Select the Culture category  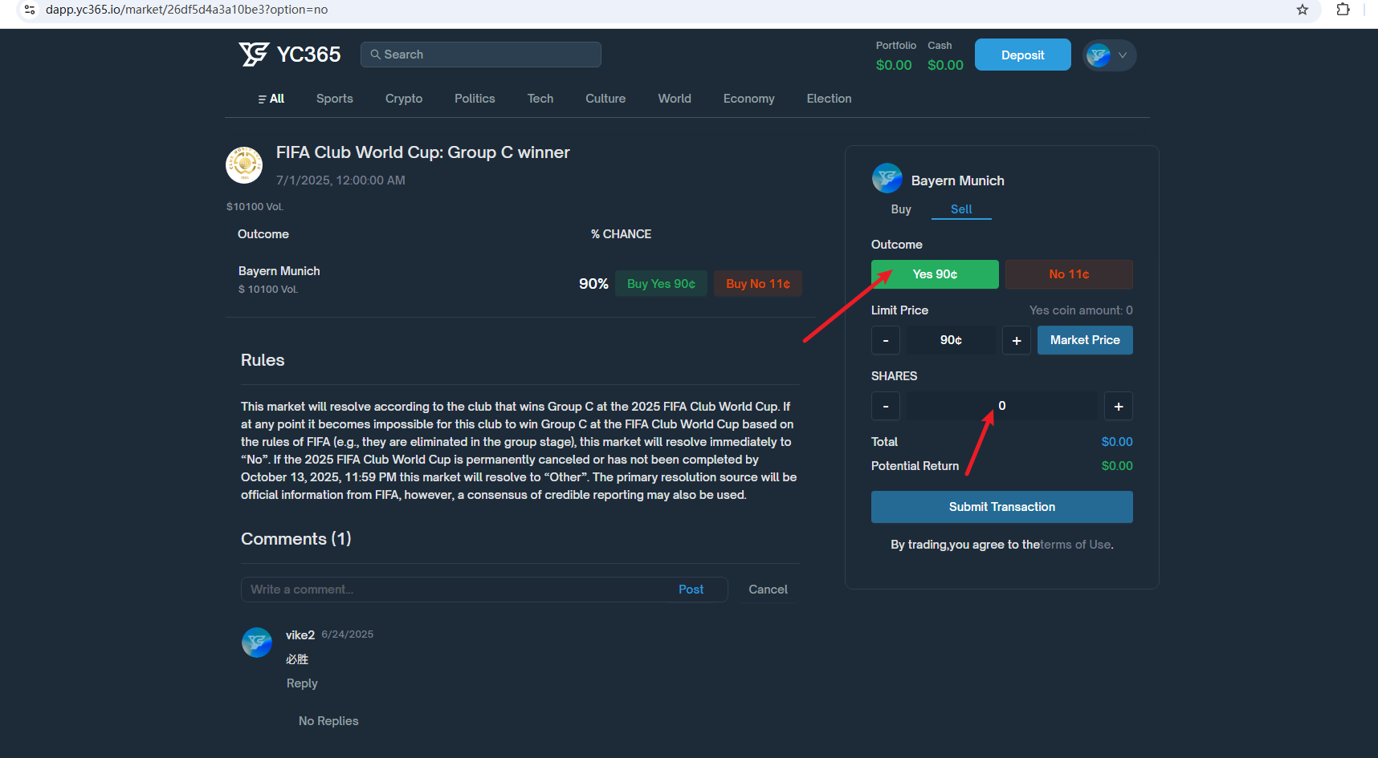(x=605, y=99)
